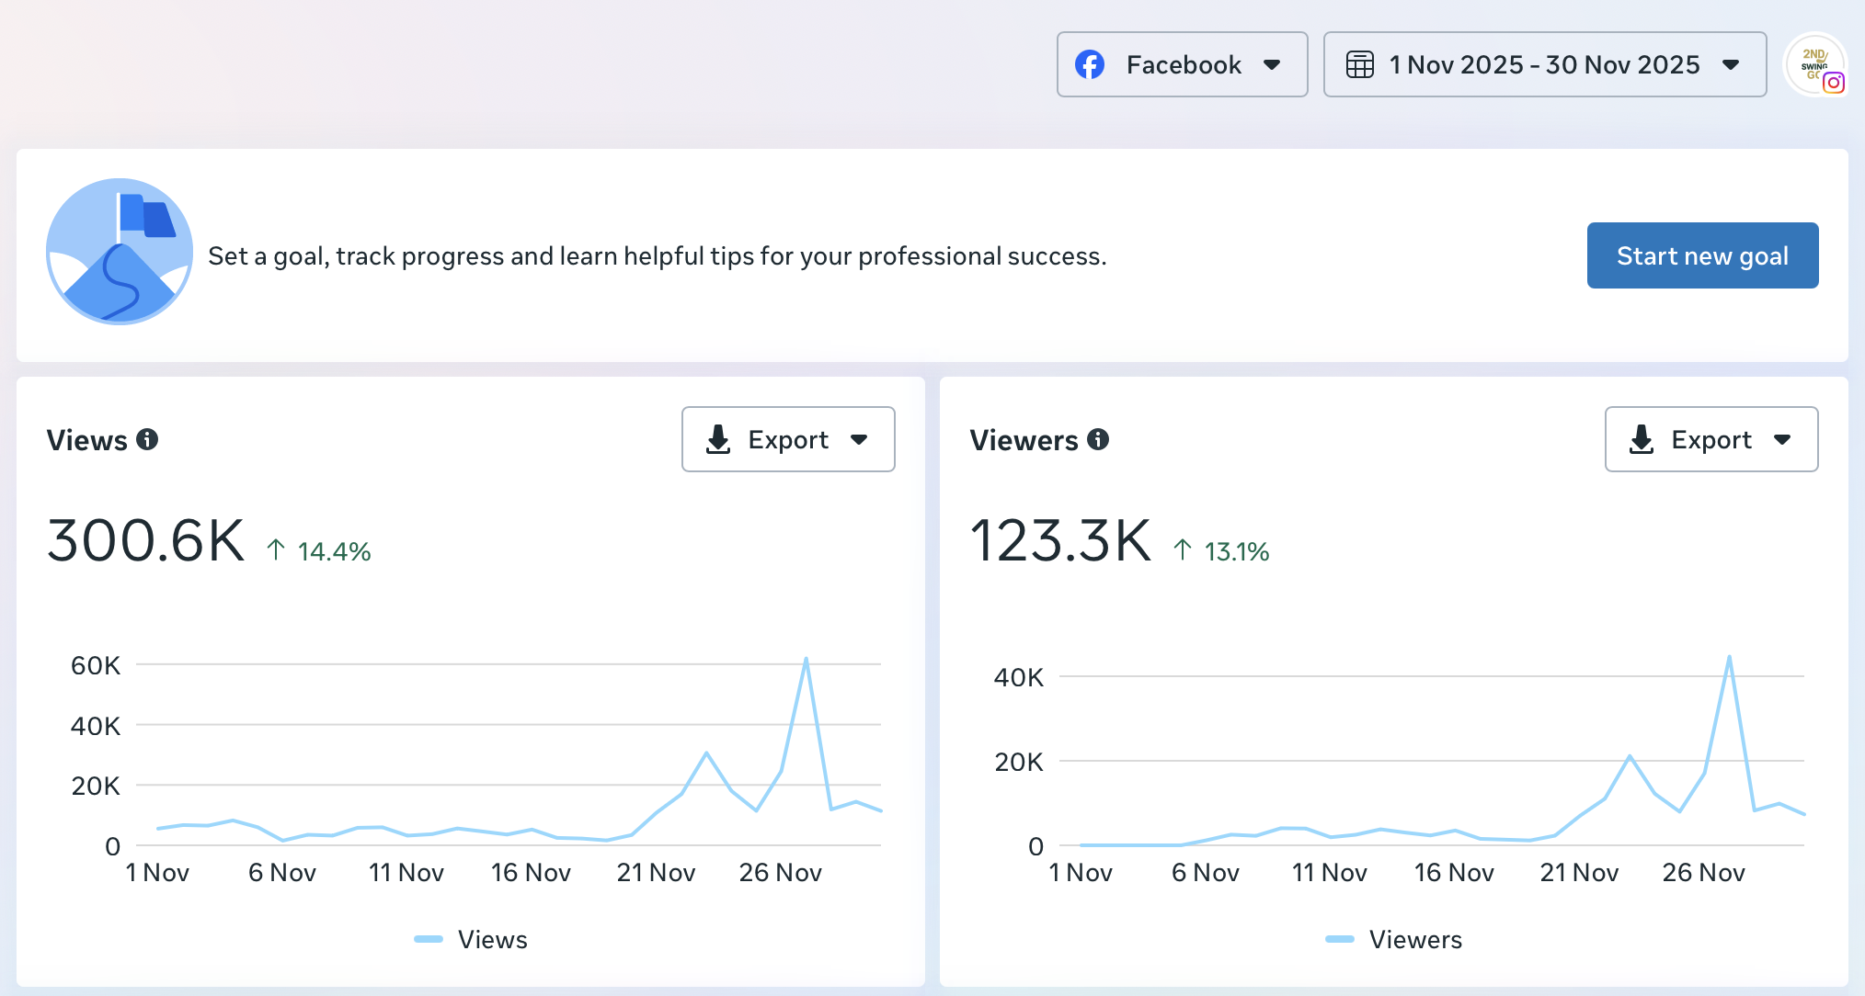Toggle the Viewers legend series

[1414, 939]
